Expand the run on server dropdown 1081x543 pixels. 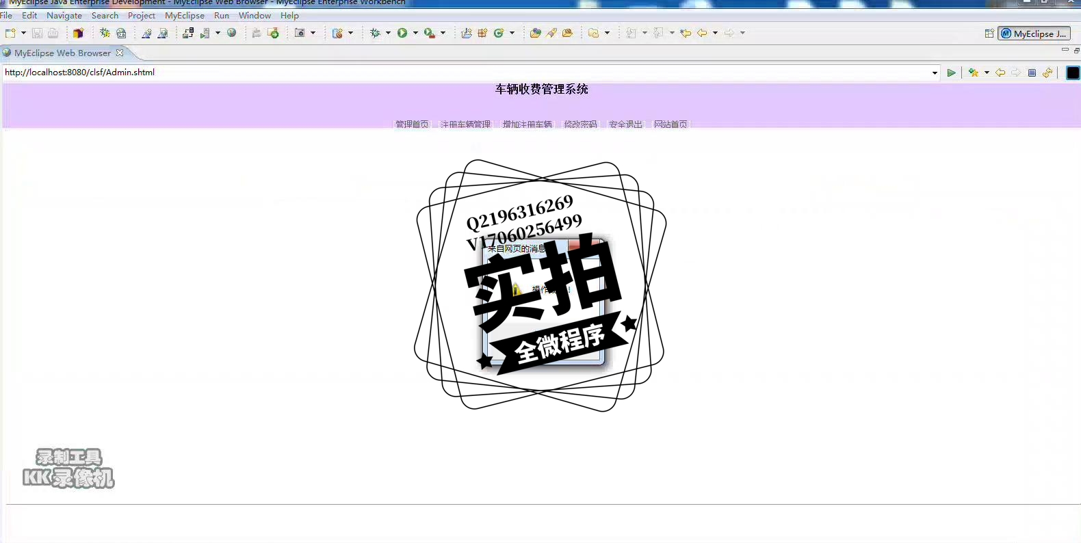click(x=218, y=33)
